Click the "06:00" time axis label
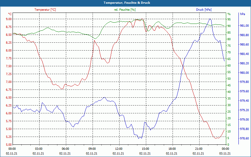Screen dimensions: 251x157 65,149
